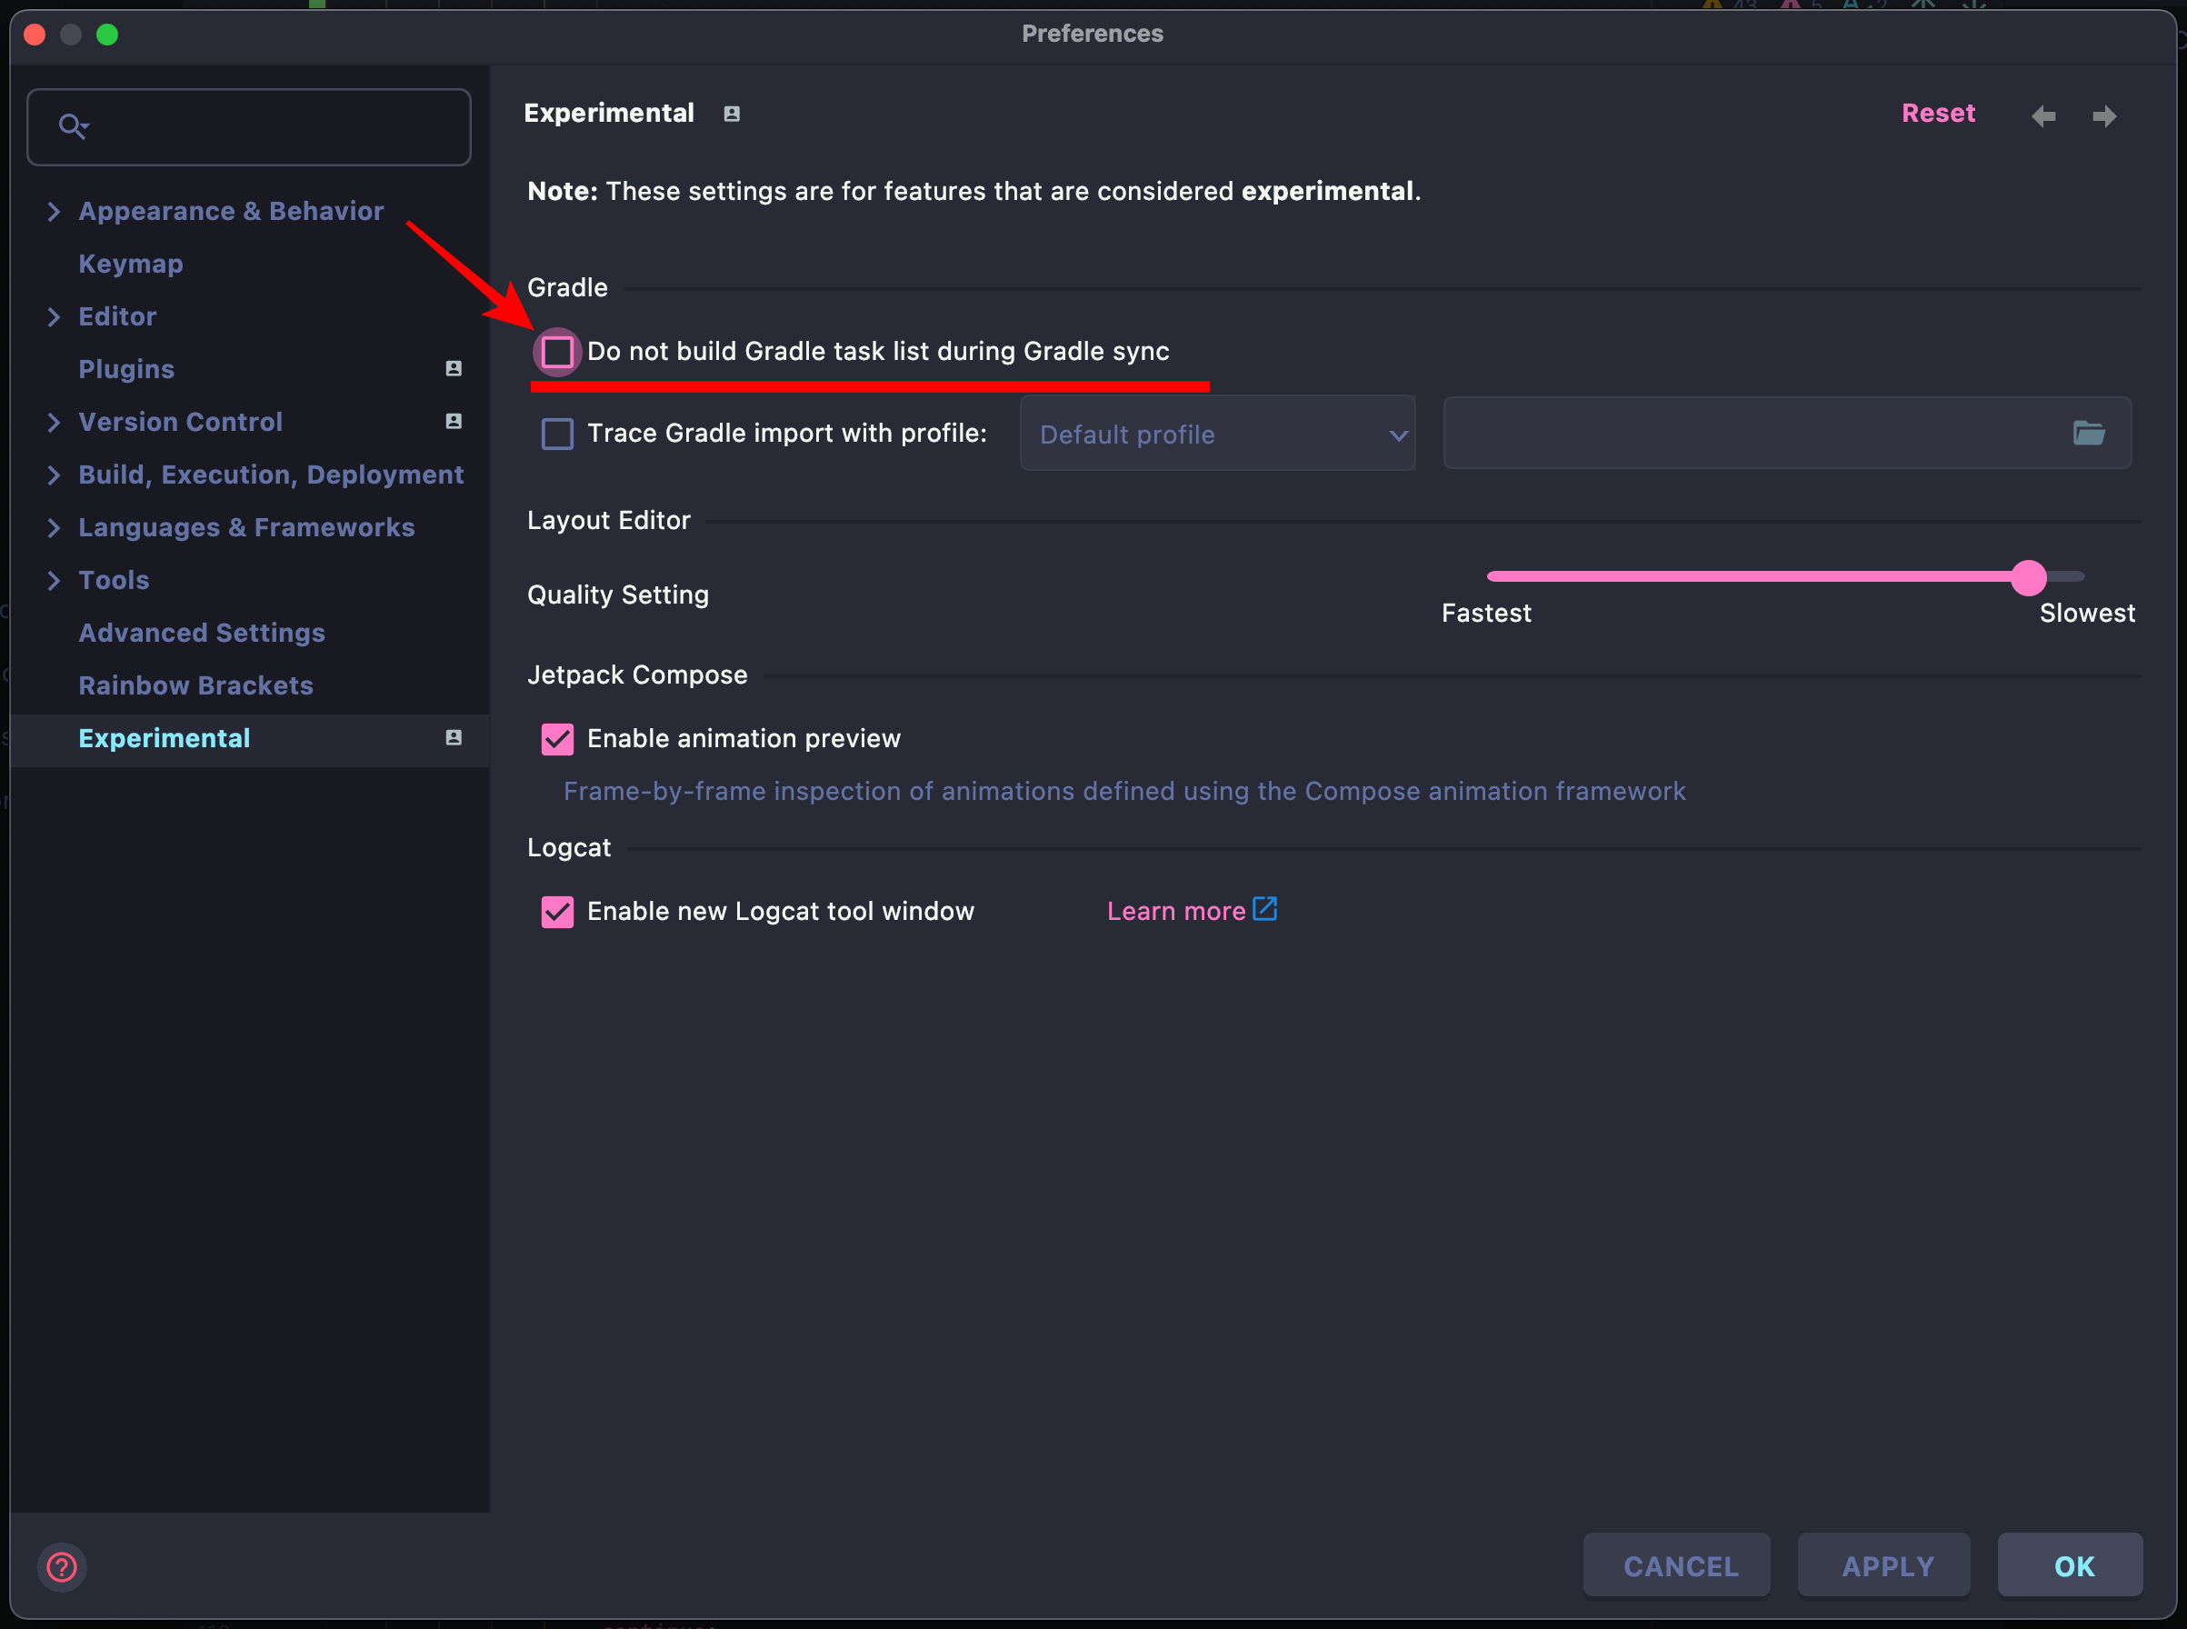Click the back navigation arrow
Image resolution: width=2187 pixels, height=1629 pixels.
pyautogui.click(x=2043, y=115)
